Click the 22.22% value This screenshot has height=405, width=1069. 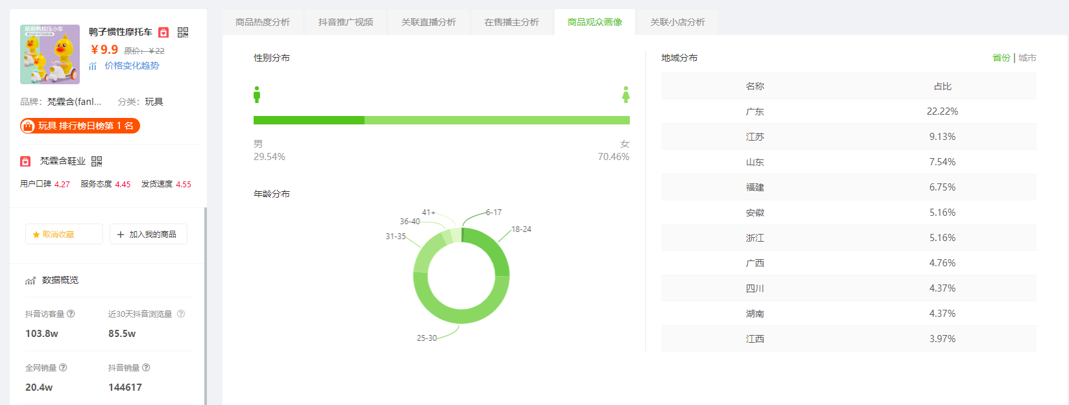coord(943,111)
